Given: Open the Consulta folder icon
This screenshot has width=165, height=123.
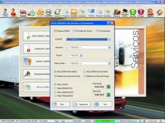Looking at the screenshot, I should click(x=74, y=12).
